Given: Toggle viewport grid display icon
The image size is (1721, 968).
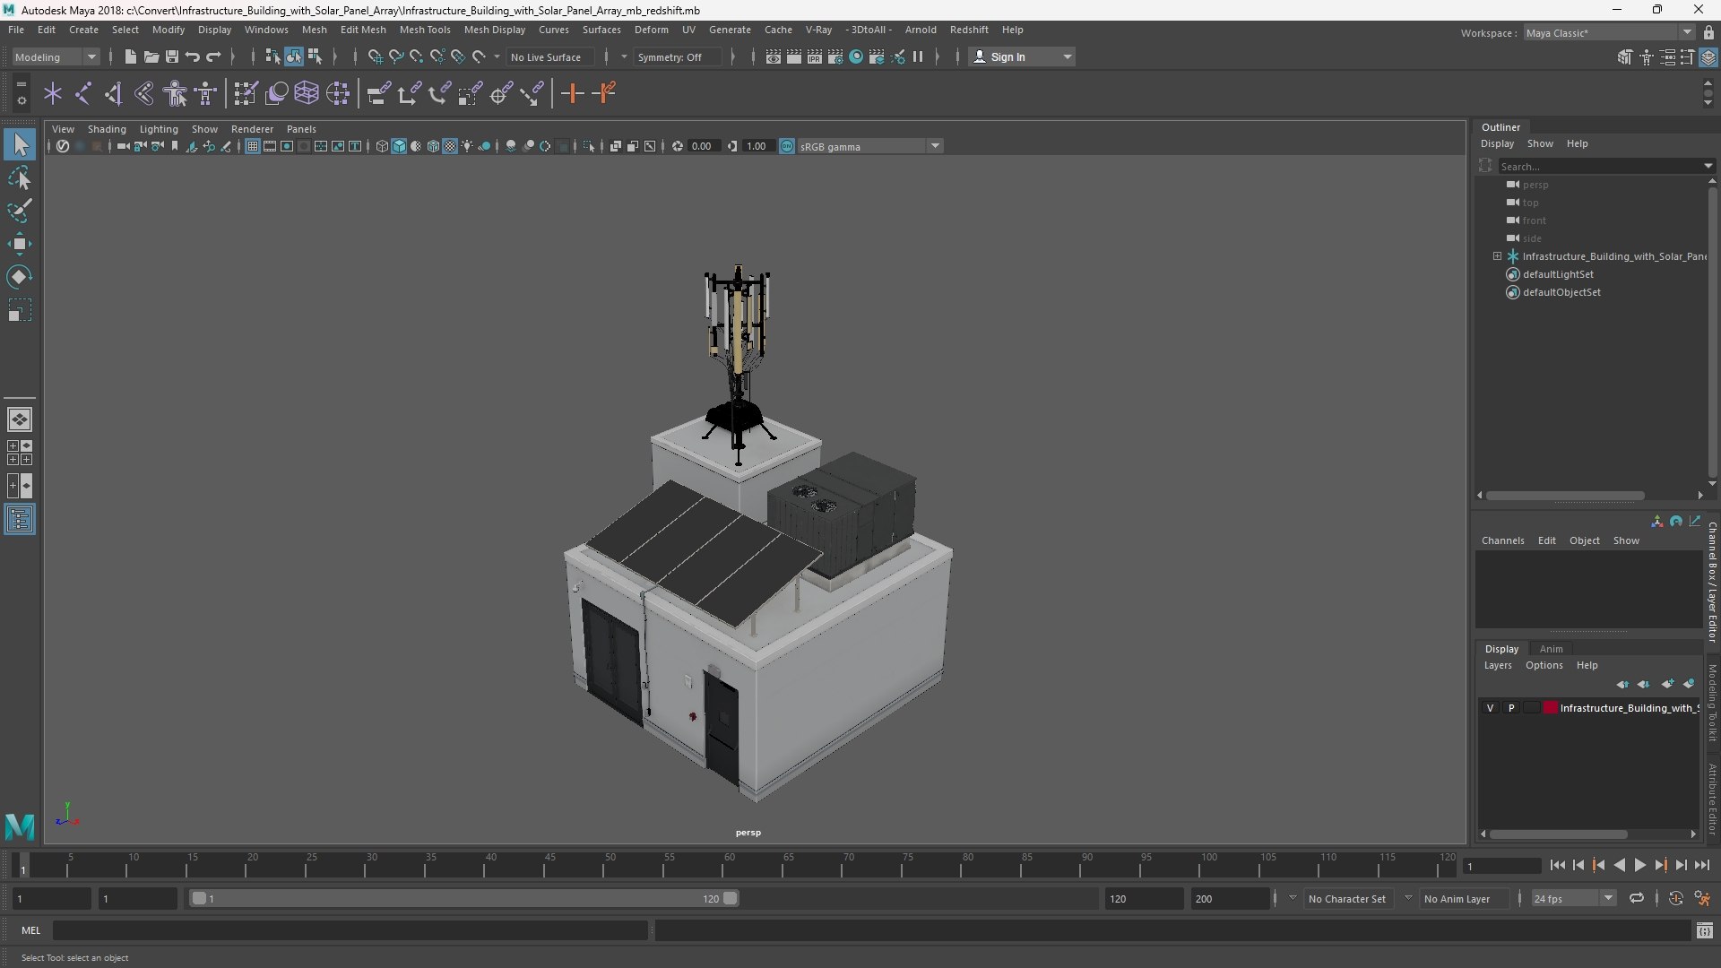Looking at the screenshot, I should coord(253,146).
